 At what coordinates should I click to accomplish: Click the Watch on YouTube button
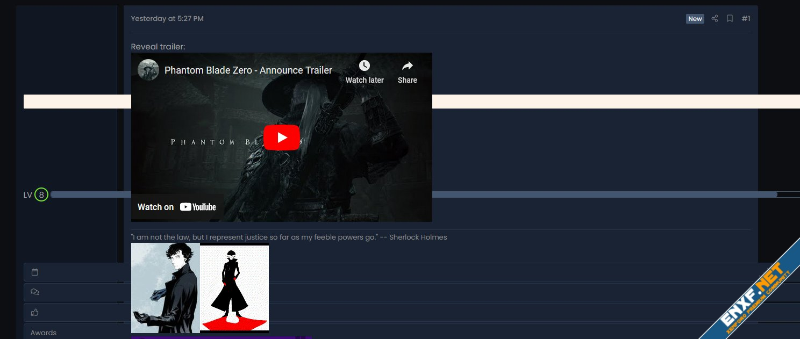(177, 207)
